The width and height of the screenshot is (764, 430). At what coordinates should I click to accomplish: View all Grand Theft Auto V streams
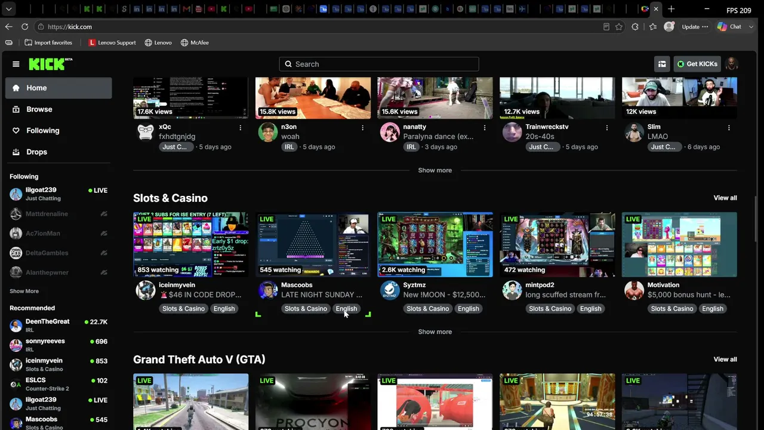pyautogui.click(x=725, y=359)
